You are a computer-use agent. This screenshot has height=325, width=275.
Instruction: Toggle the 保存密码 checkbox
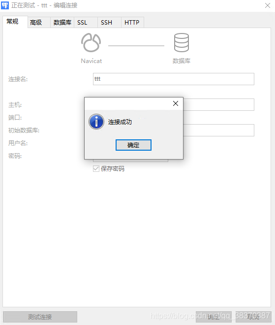tap(96, 168)
